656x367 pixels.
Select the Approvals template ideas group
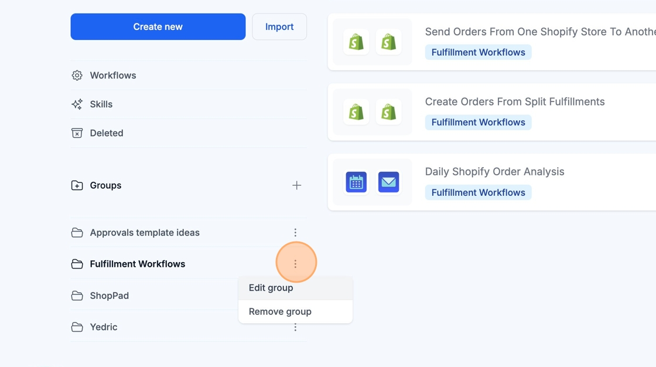coord(144,233)
